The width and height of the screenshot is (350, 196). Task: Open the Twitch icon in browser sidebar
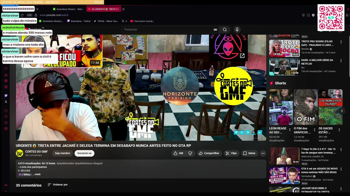[x=6, y=96]
